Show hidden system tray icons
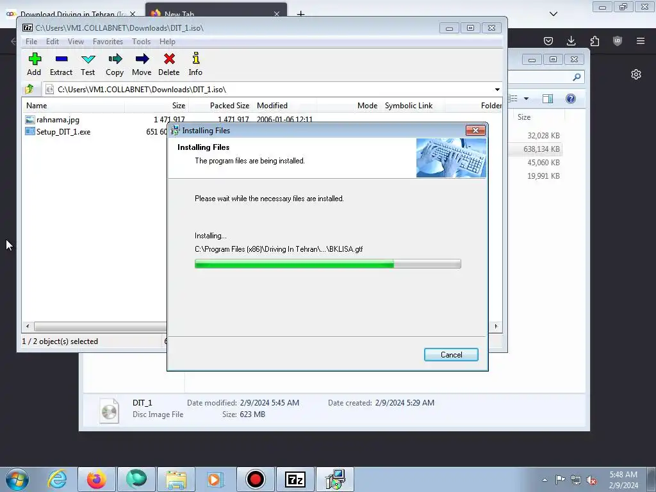Viewport: 656px width, 492px height. click(545, 480)
